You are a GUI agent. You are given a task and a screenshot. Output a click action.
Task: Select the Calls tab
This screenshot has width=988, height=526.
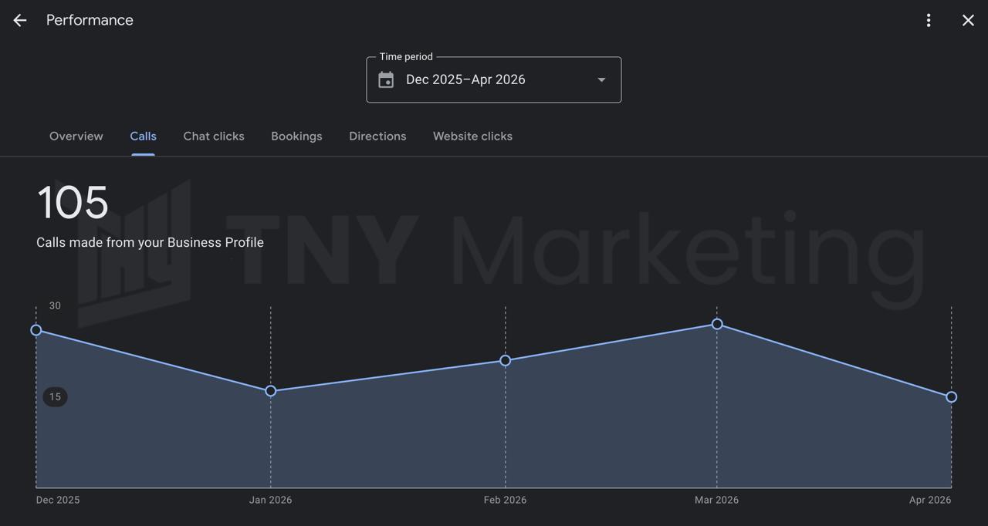(x=143, y=136)
